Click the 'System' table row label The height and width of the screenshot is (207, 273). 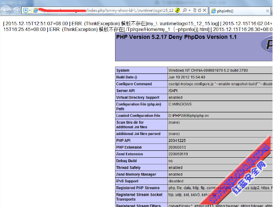coord(123,70)
